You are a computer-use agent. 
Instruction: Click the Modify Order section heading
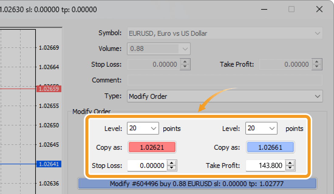coord(92,112)
